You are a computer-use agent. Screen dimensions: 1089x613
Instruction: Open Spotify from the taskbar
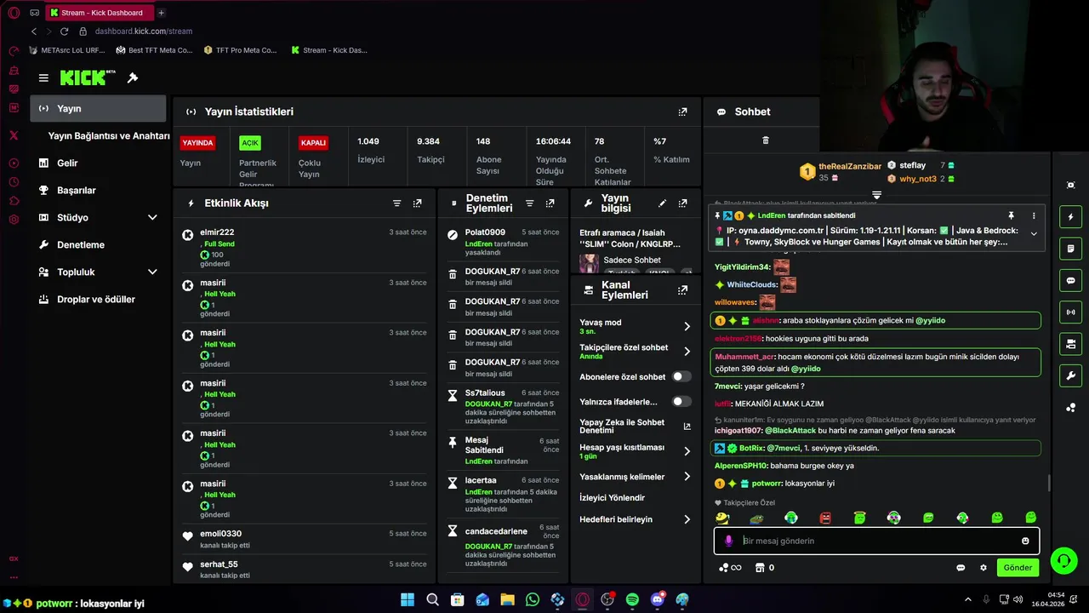point(632,599)
